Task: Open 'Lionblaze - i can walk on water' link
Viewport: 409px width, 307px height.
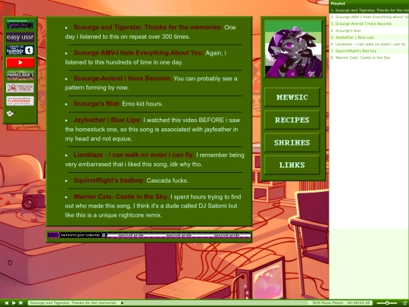Action: coord(134,155)
